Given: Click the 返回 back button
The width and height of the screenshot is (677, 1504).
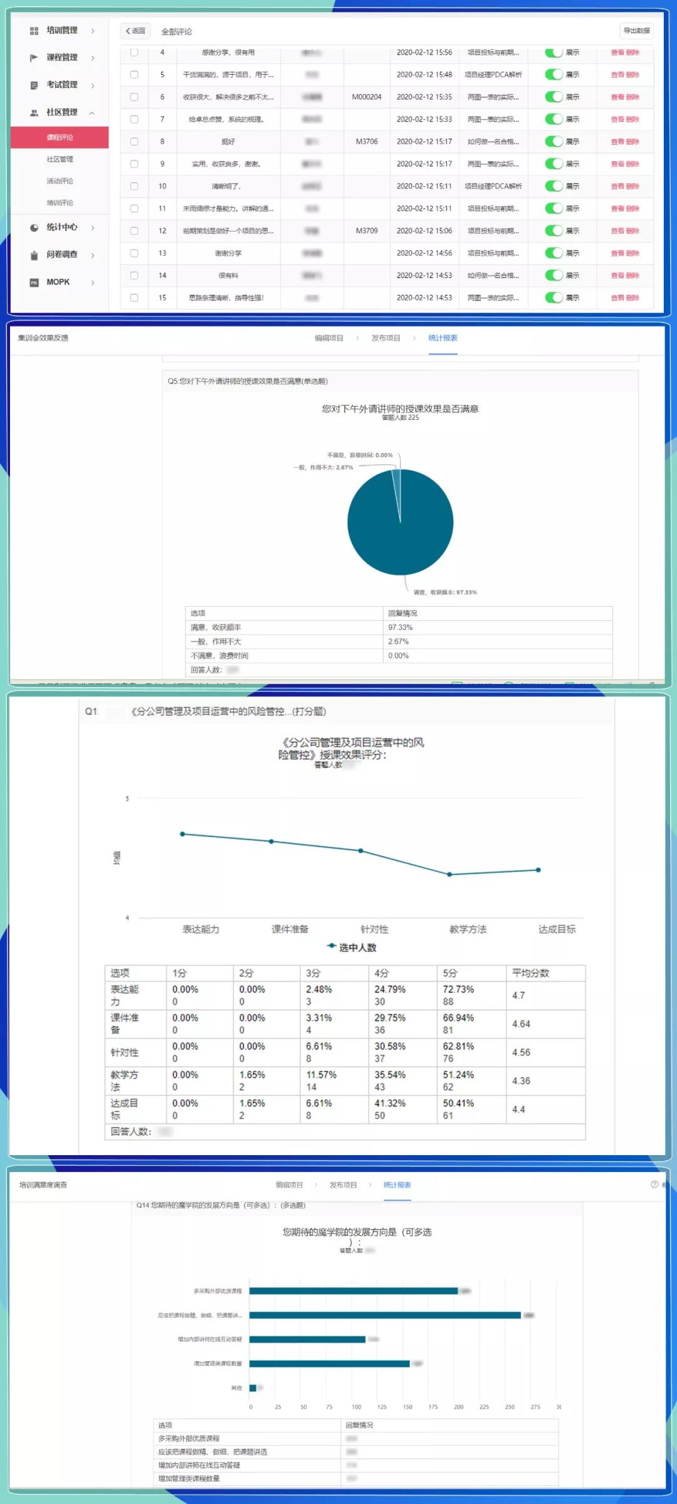Looking at the screenshot, I should pos(135,31).
